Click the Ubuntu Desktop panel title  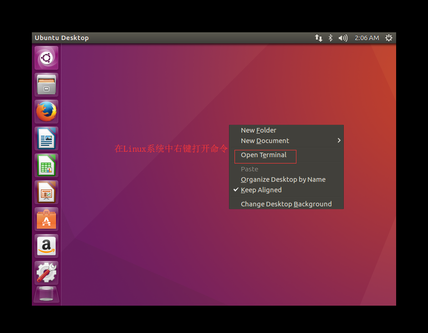[x=61, y=38]
